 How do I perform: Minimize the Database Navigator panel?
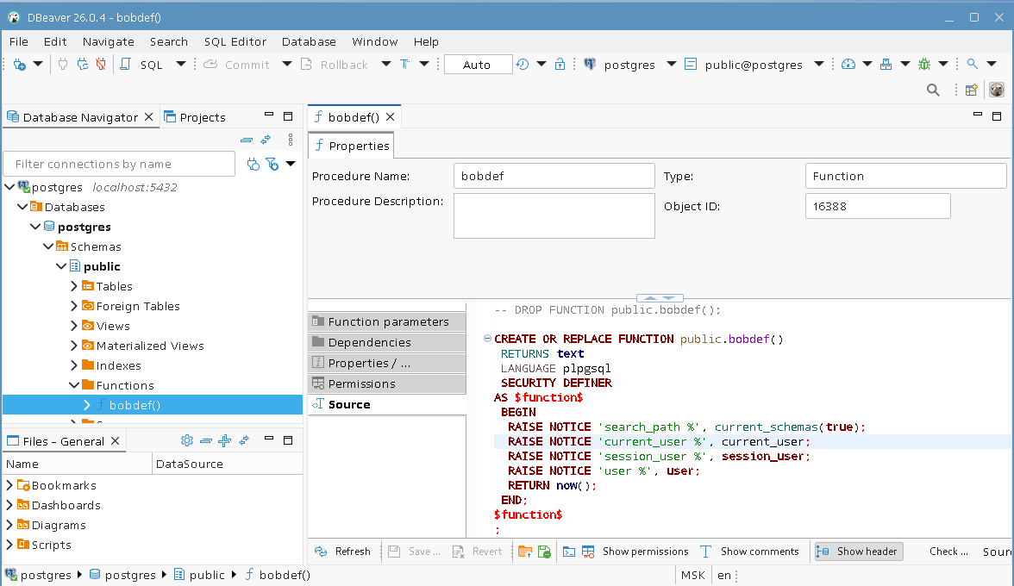point(269,115)
